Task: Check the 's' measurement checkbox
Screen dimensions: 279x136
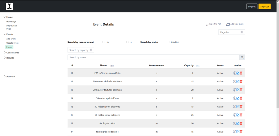Action: (128, 42)
